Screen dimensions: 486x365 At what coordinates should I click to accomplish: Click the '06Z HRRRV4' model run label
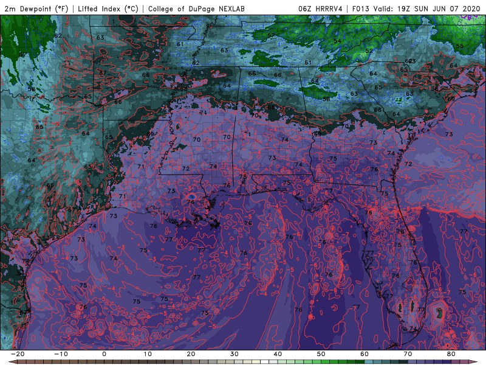pos(321,9)
